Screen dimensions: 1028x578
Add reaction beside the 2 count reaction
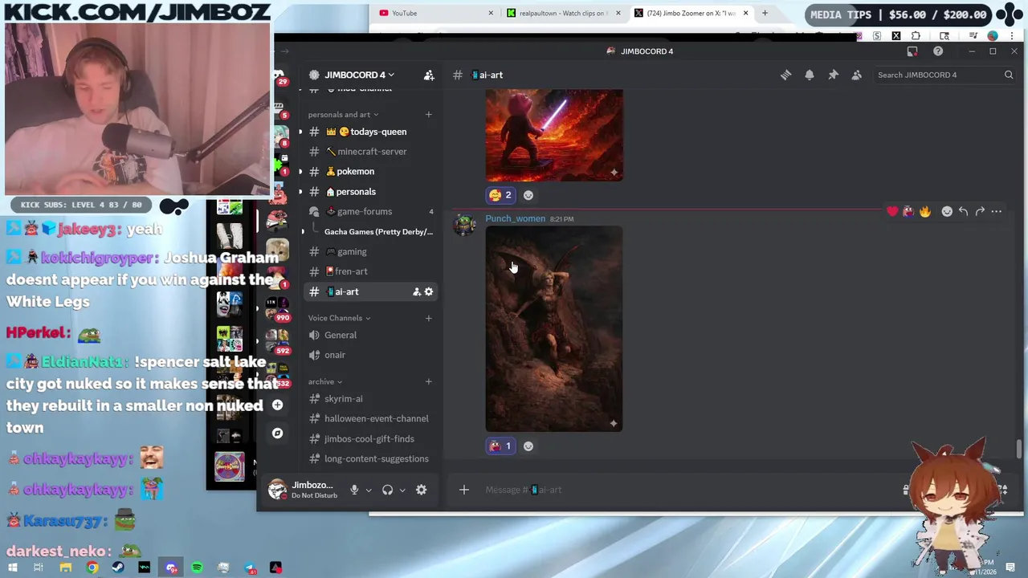tap(528, 195)
